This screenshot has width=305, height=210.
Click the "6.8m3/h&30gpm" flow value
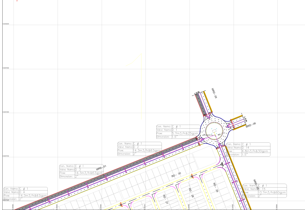click(x=255, y=151)
